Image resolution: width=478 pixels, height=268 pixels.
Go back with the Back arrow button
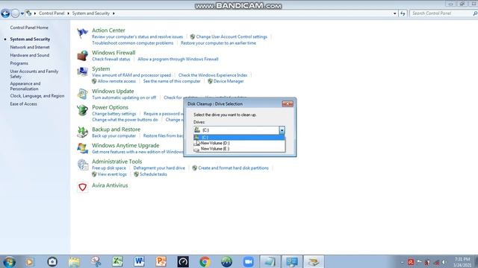(x=5, y=13)
